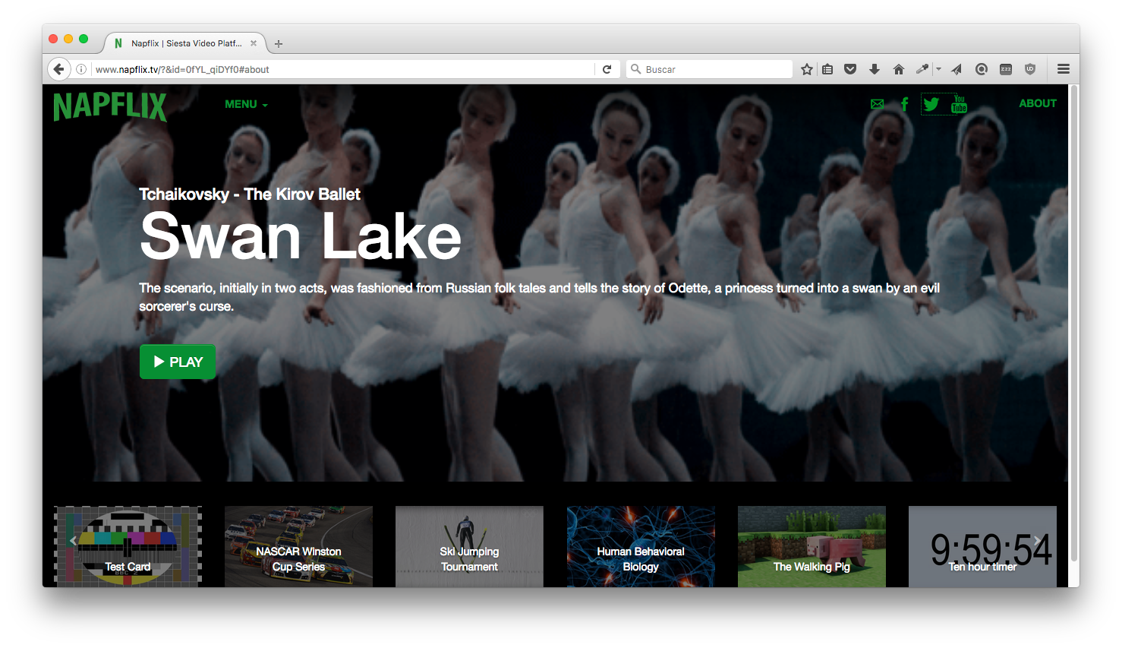Bookmark this page with the star icon

[x=807, y=69]
